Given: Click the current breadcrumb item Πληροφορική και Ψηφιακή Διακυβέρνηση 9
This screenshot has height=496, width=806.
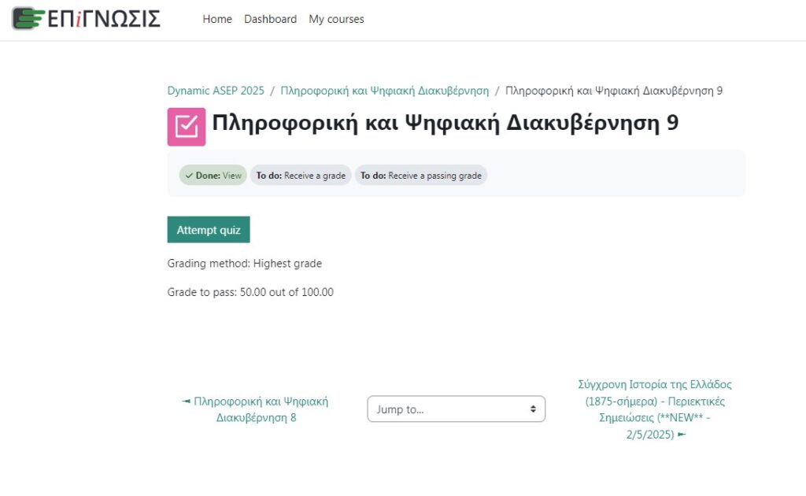Looking at the screenshot, I should click(x=614, y=91).
